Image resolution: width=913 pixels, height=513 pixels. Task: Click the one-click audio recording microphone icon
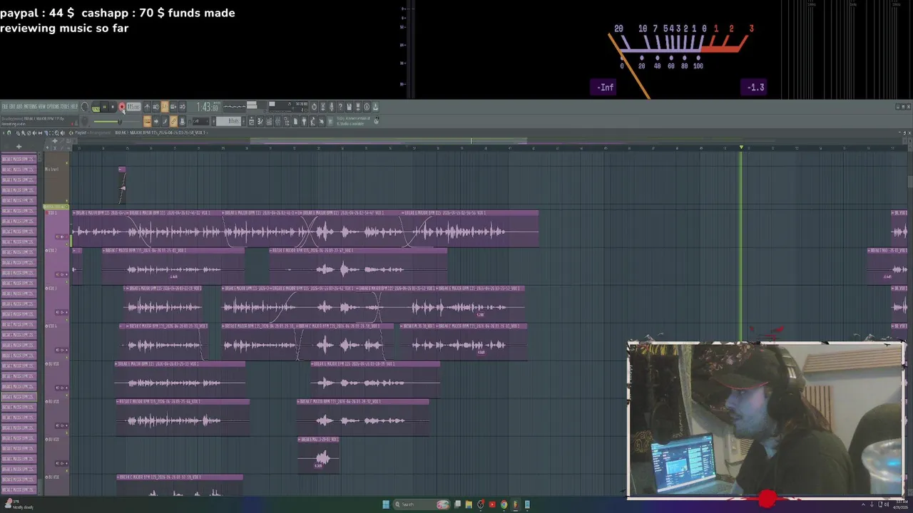pyautogui.click(x=332, y=107)
